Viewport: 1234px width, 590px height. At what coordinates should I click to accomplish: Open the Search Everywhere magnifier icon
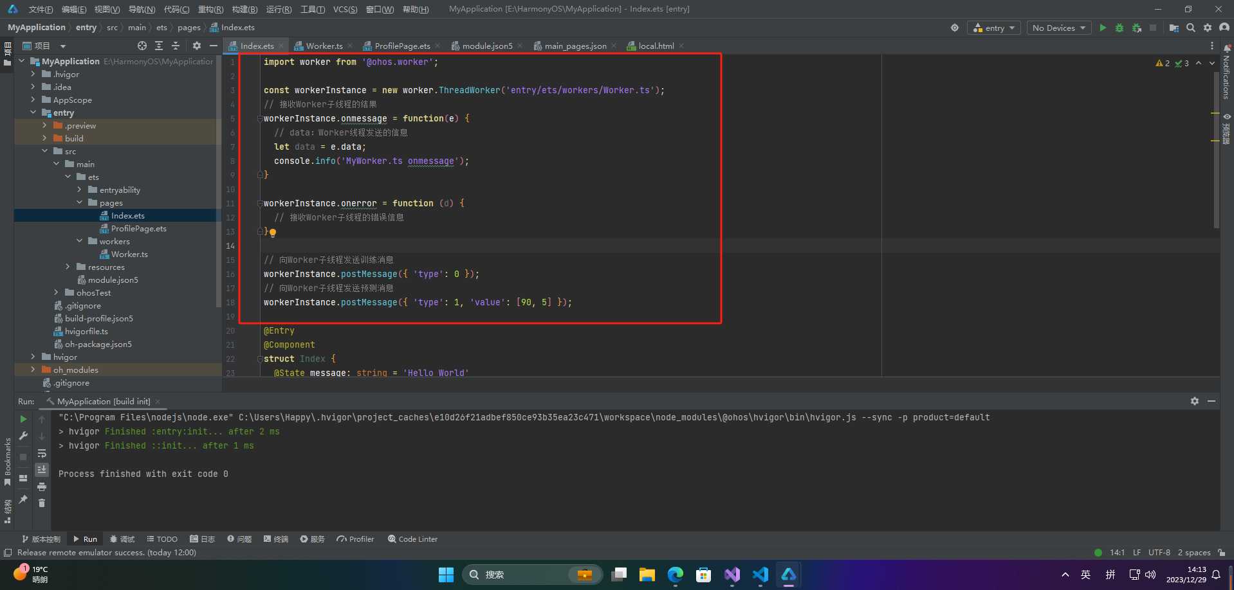1191,28
